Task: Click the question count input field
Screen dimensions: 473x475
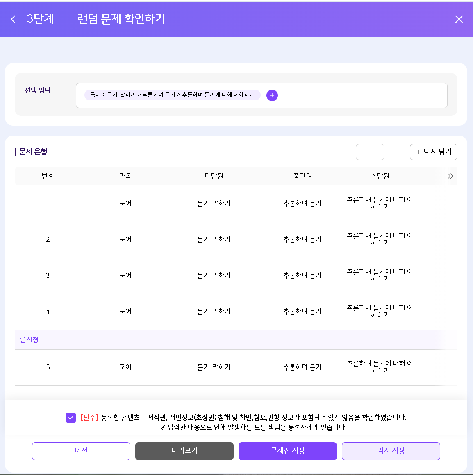Action: click(370, 152)
